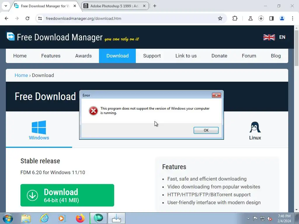This screenshot has width=299, height=224.
Task: Open Windows Media Player from taskbar
Action: [x=62, y=218]
